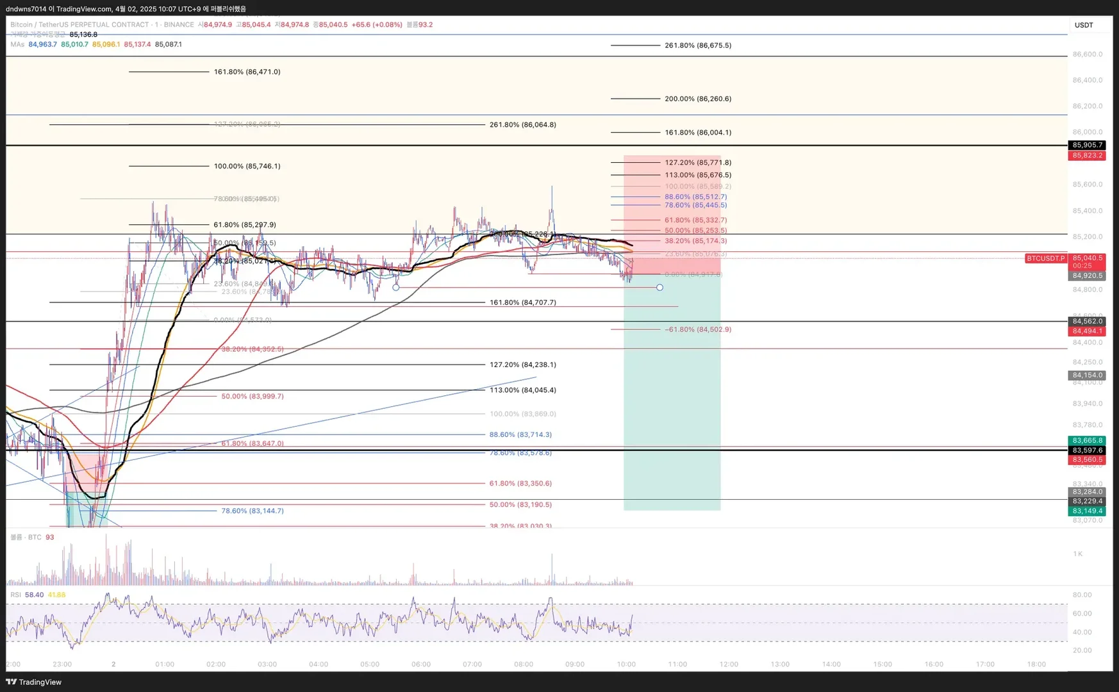The width and height of the screenshot is (1119, 692).
Task: Select the RSI indicator legend label
Action: pos(15,595)
